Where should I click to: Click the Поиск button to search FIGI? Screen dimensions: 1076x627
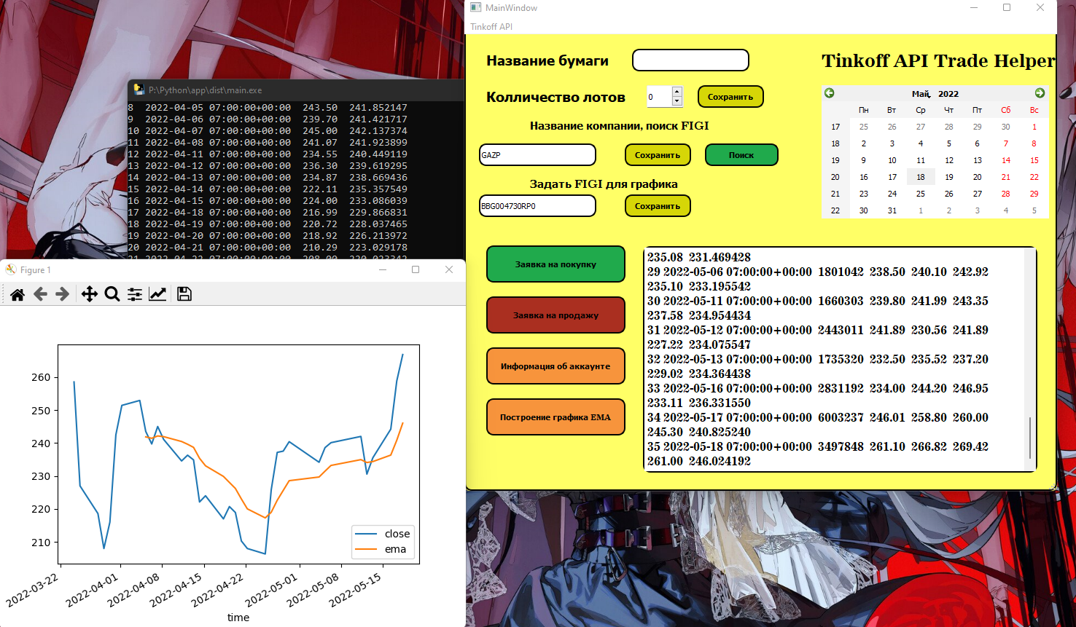point(741,154)
